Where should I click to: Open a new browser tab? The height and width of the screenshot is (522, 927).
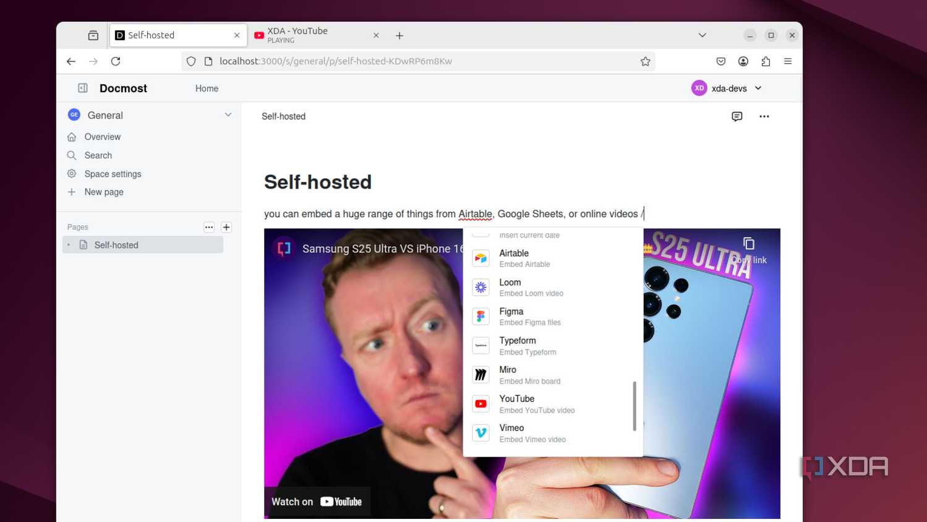point(399,35)
